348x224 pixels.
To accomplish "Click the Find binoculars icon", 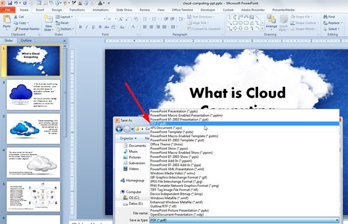I will [x=326, y=17].
